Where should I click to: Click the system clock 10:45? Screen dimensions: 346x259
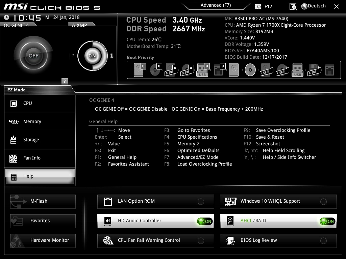click(27, 18)
